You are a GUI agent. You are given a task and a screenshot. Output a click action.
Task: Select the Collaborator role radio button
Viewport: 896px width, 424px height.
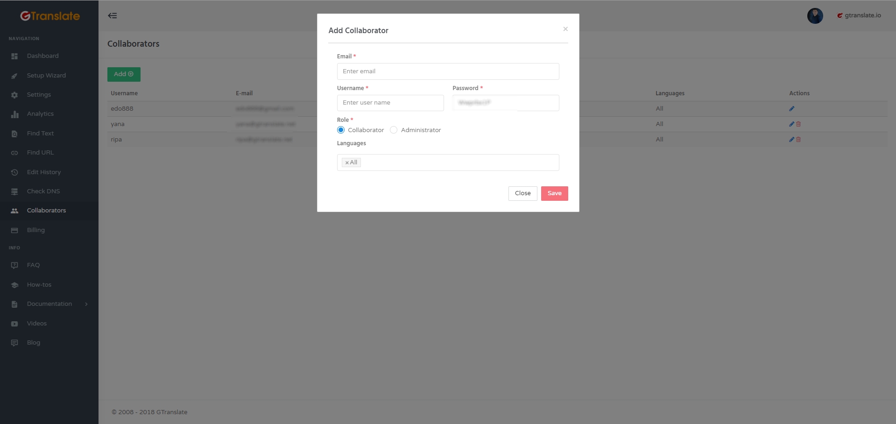pos(341,130)
